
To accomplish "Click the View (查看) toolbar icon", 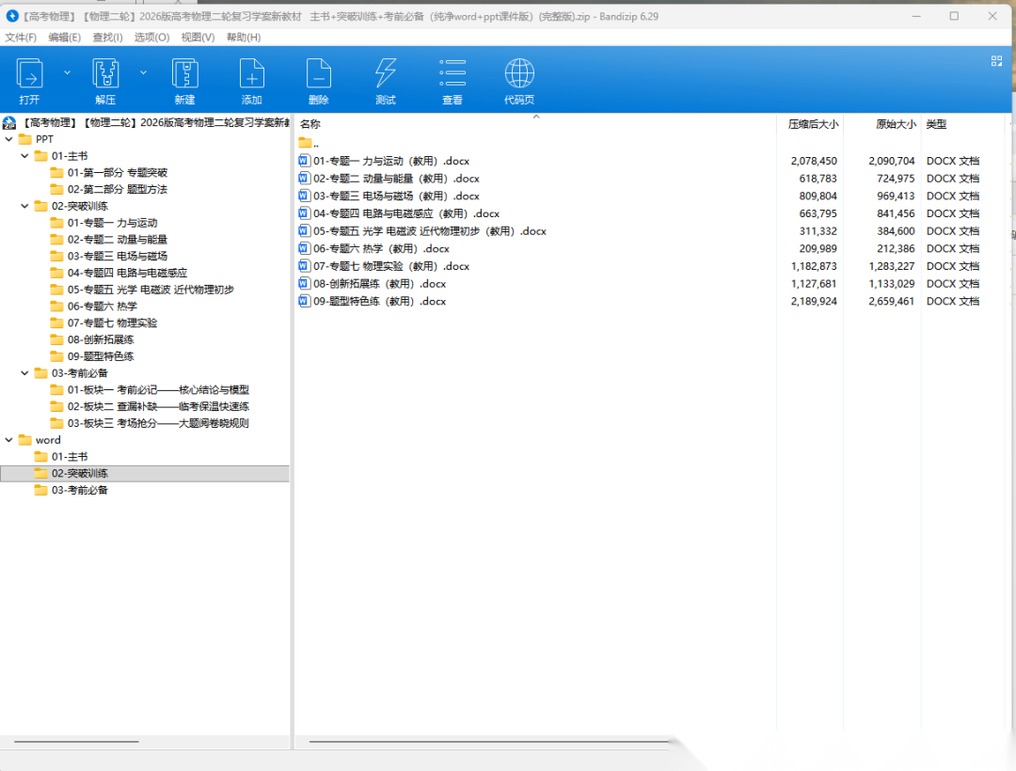I will 452,74.
